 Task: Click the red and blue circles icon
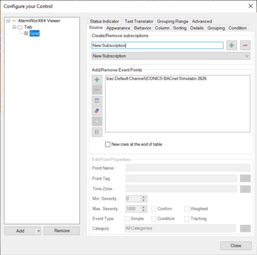tap(97, 111)
